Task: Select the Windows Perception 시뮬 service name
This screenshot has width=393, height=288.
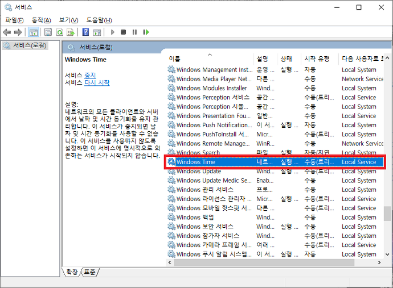Action: click(x=212, y=107)
